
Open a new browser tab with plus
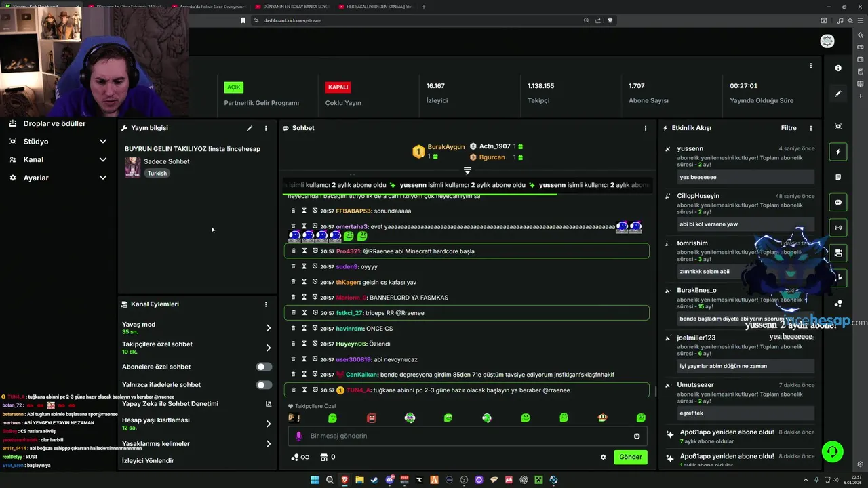[424, 7]
